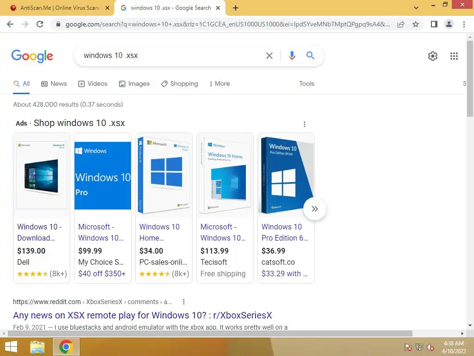Open network tray icon
The image size is (474, 356).
point(419,347)
